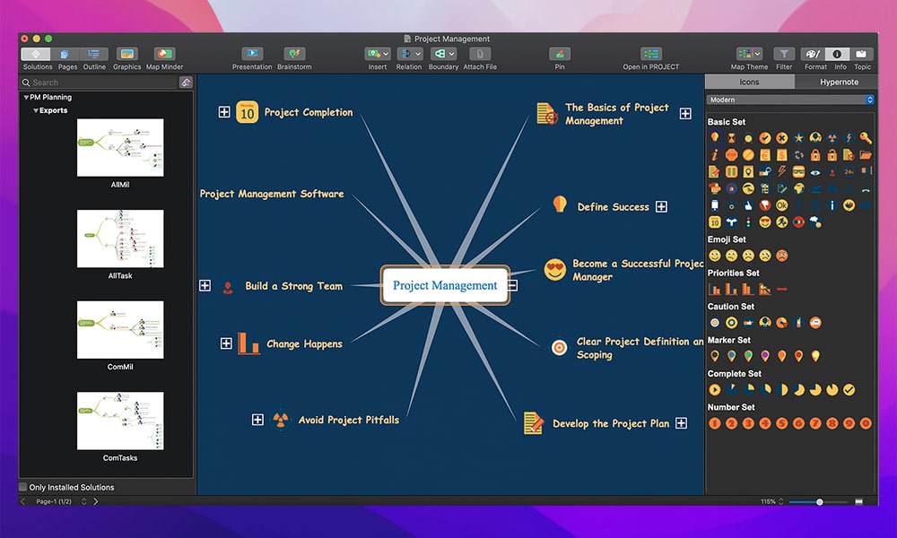Viewport: 897px width, 538px height.
Task: Enable Only Installed Solutions checkbox
Action: (23, 487)
